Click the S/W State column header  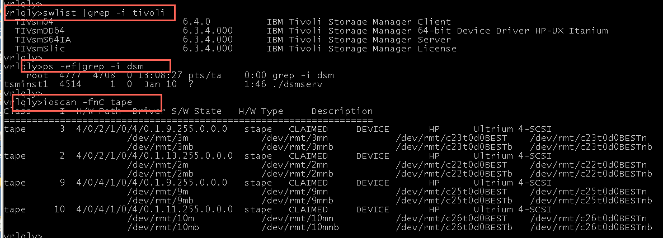(196, 111)
